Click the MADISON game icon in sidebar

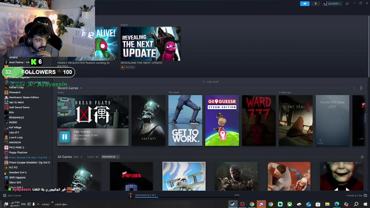pyautogui.click(x=6, y=142)
